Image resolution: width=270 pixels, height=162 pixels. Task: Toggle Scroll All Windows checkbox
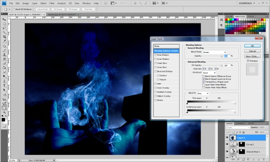14,9
